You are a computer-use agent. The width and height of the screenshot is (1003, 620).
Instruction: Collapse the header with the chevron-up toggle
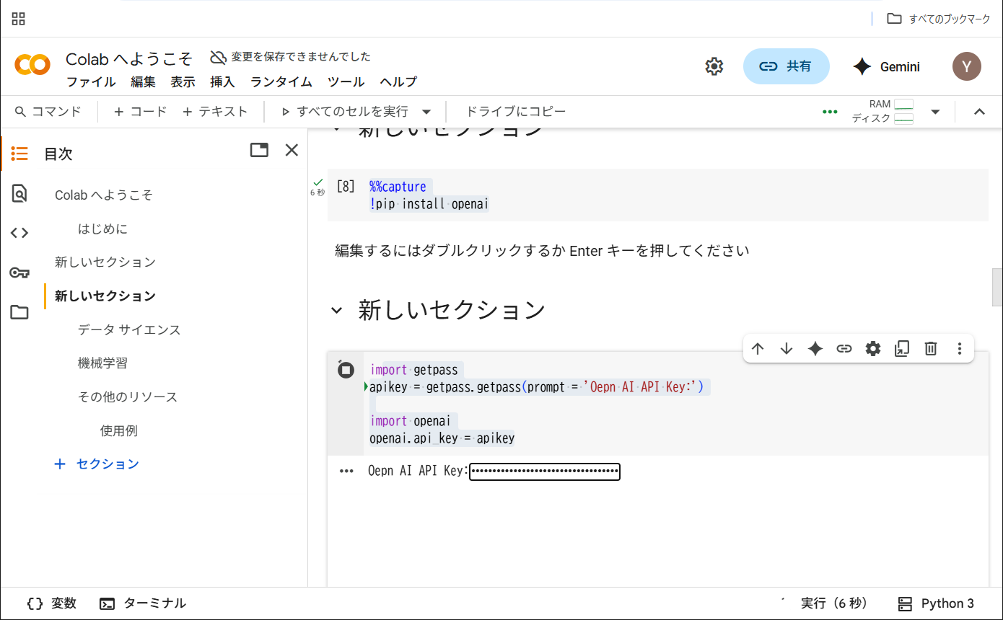[979, 112]
